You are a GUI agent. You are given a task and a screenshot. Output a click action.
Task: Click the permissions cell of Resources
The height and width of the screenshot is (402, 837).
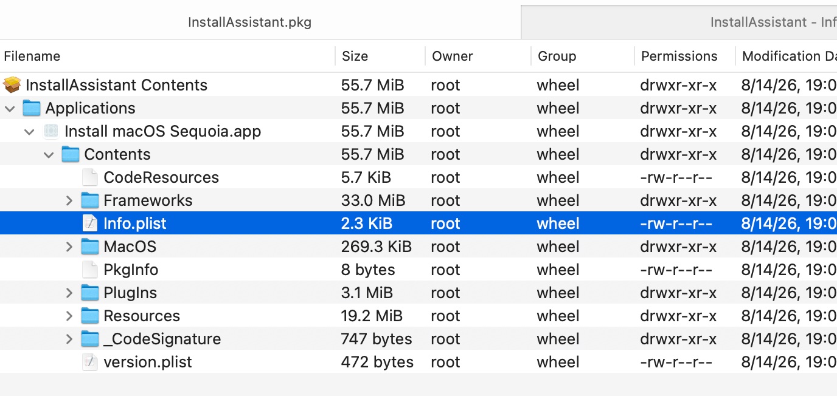coord(678,316)
